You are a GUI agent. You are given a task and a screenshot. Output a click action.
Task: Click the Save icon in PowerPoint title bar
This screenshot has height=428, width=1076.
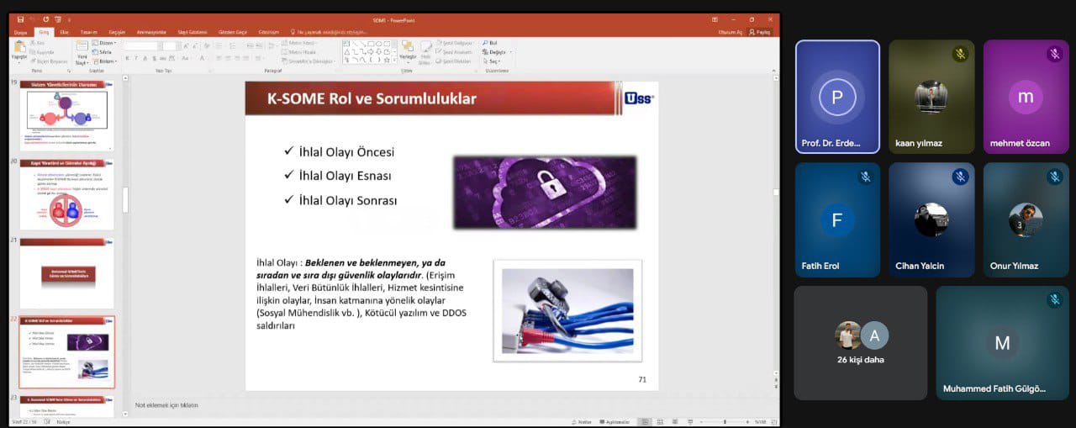(21, 19)
